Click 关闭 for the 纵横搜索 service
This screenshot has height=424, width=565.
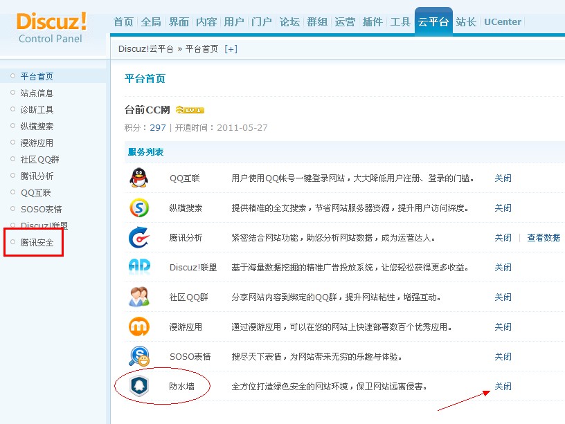pyautogui.click(x=503, y=208)
